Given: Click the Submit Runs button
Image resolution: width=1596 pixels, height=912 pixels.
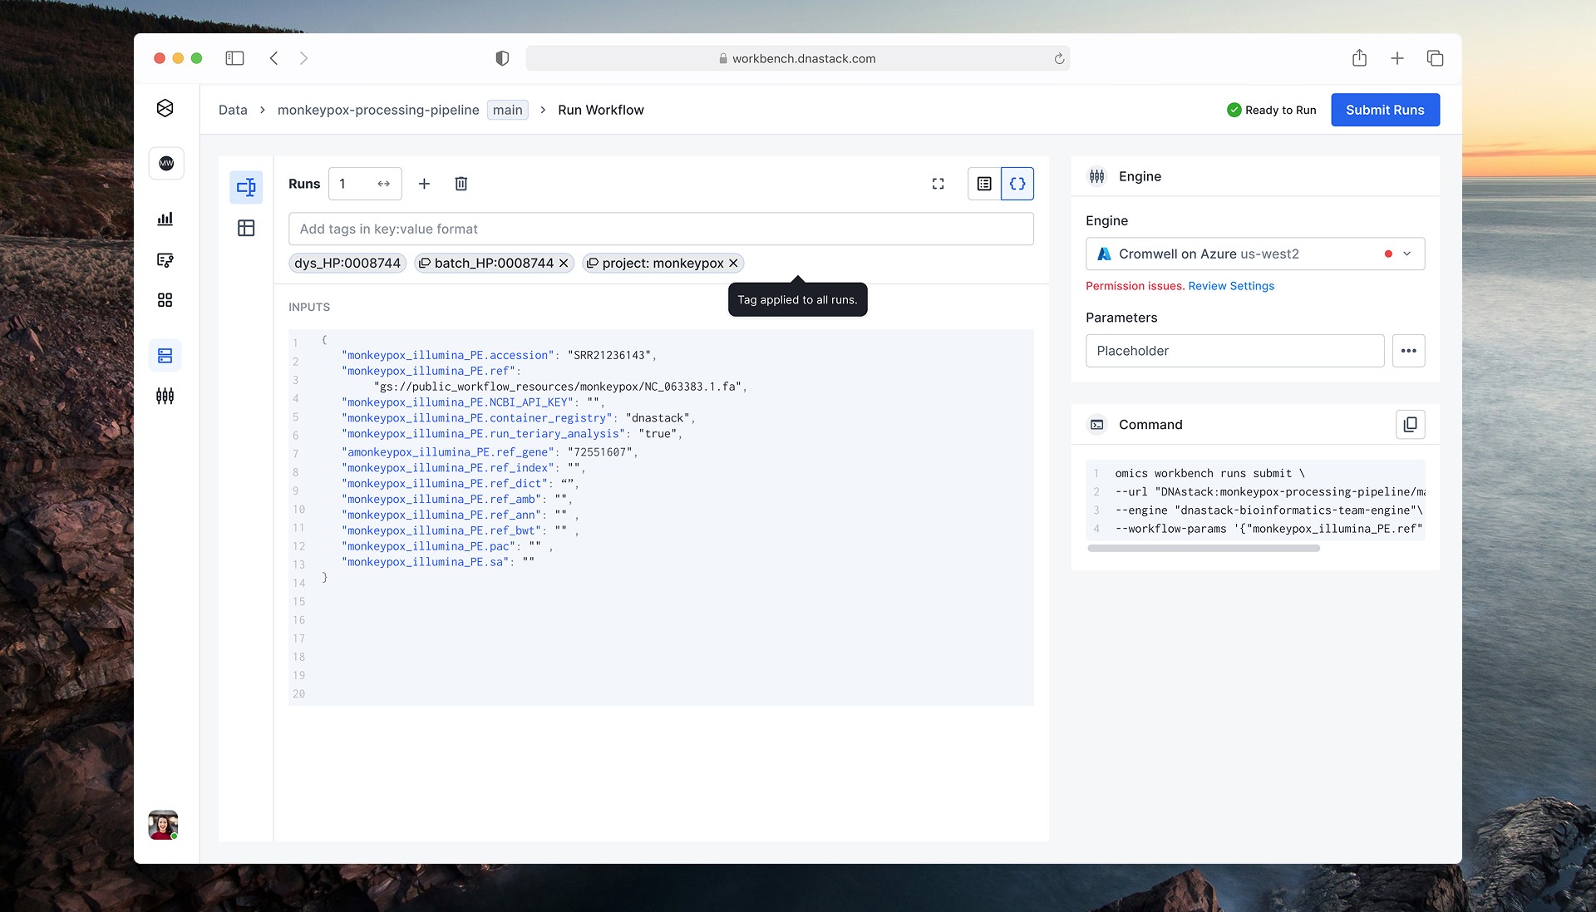Looking at the screenshot, I should coord(1385,110).
